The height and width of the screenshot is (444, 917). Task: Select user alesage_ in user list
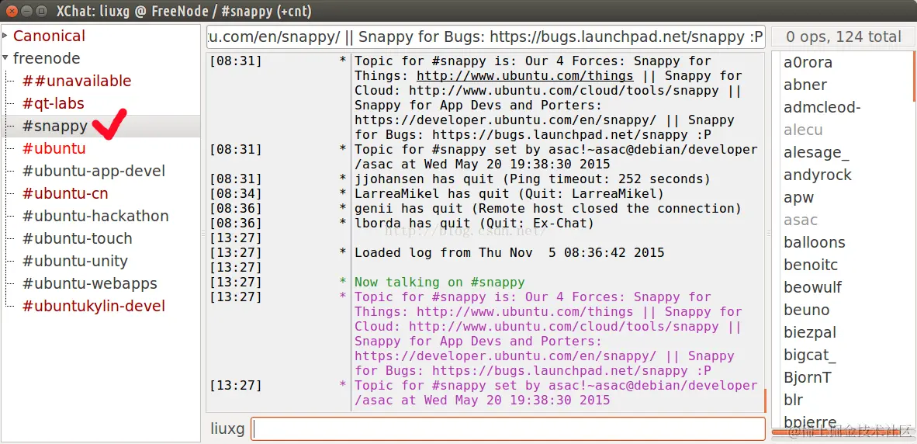click(x=816, y=153)
